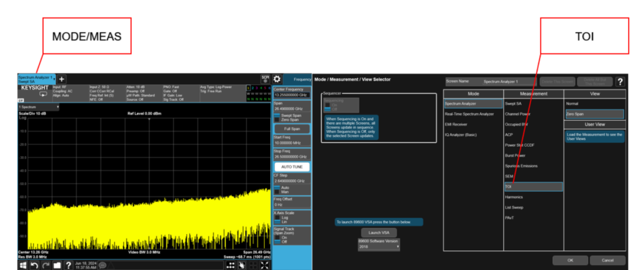Image resolution: width=641 pixels, height=270 pixels.
Task: Choose the Spurious Emissions measurement
Action: coord(534,166)
